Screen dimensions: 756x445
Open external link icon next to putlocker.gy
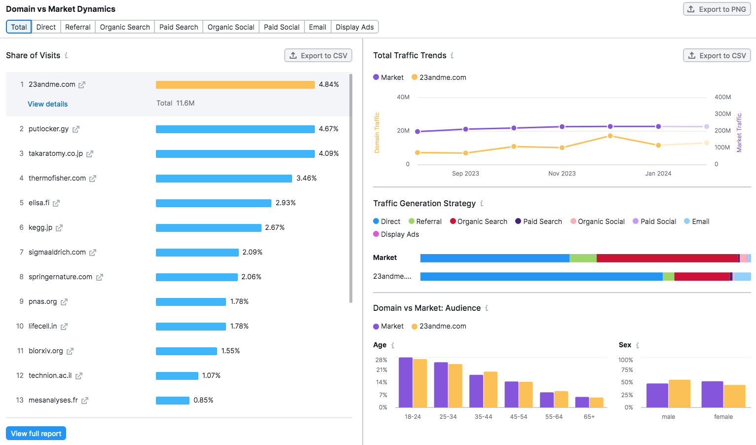click(76, 129)
